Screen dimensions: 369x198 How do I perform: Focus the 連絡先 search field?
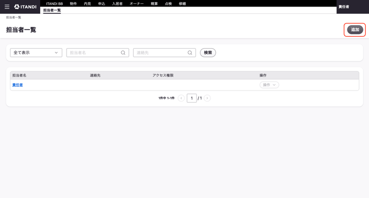click(165, 53)
